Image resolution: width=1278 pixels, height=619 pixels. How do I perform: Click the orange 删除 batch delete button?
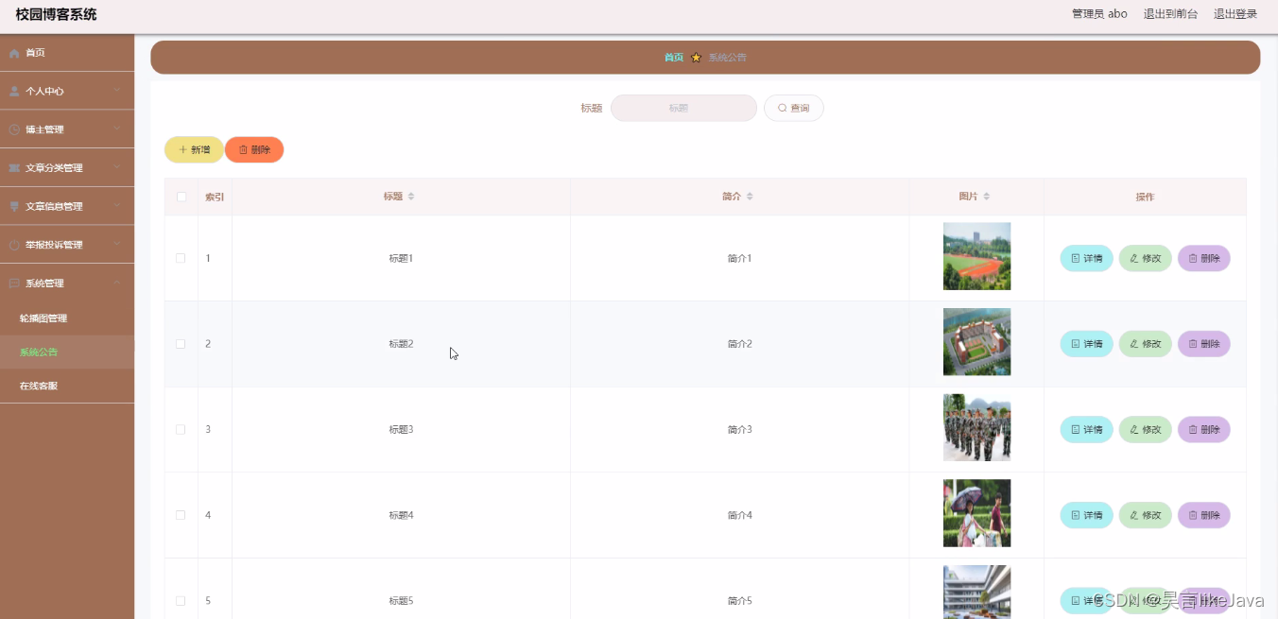click(x=254, y=149)
